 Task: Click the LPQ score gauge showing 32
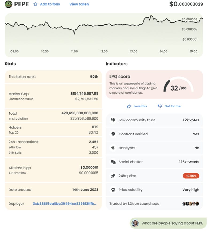178,85
